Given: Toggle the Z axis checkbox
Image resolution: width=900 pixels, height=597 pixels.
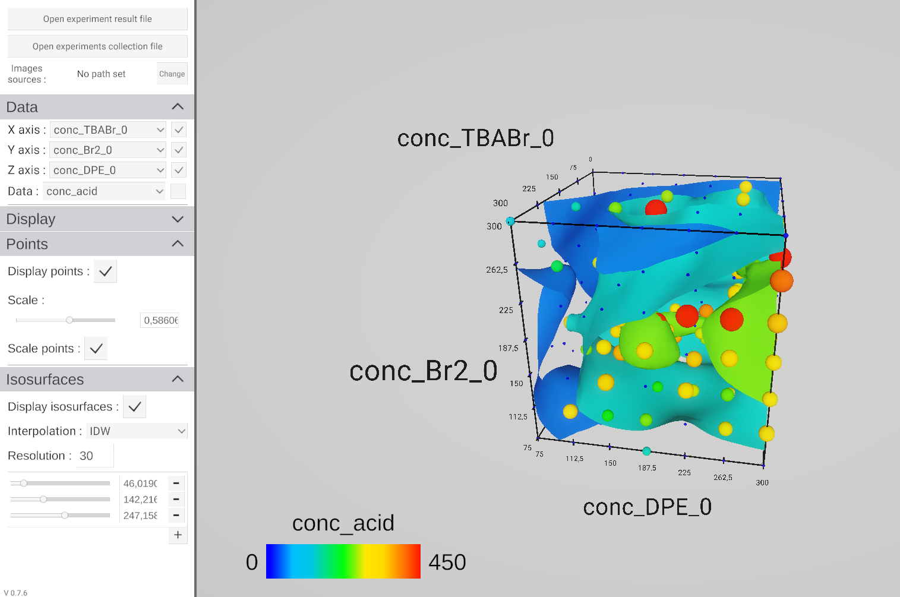Looking at the screenshot, I should (x=178, y=170).
